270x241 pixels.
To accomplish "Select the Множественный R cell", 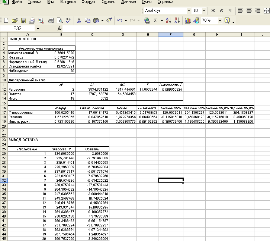I will [27, 53].
